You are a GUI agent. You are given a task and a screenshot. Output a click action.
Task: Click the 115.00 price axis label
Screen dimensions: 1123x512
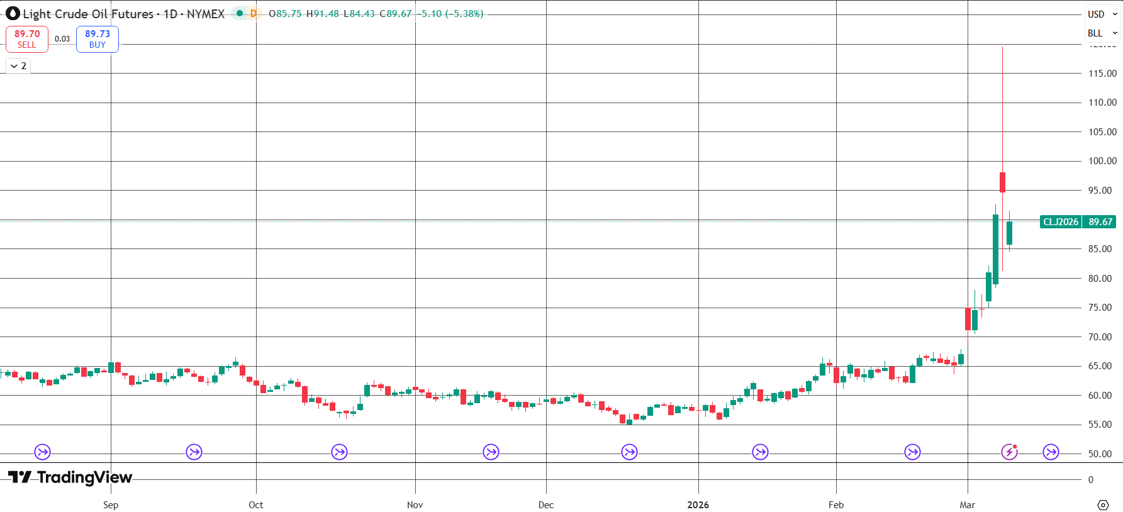click(x=1102, y=74)
